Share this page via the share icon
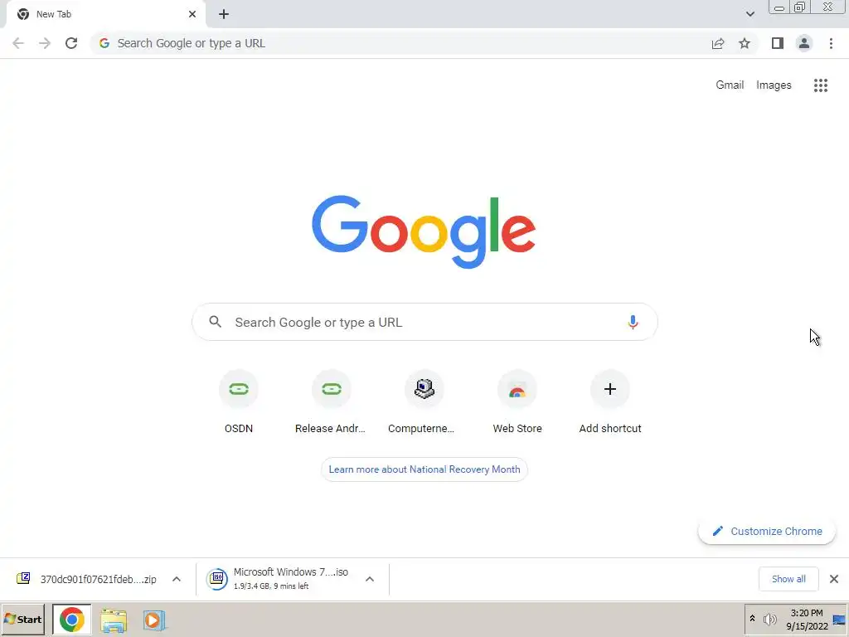 click(718, 43)
